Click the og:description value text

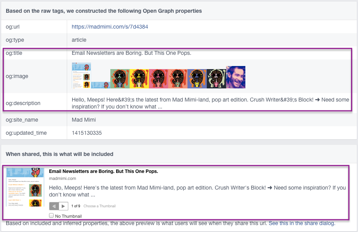click(210, 103)
